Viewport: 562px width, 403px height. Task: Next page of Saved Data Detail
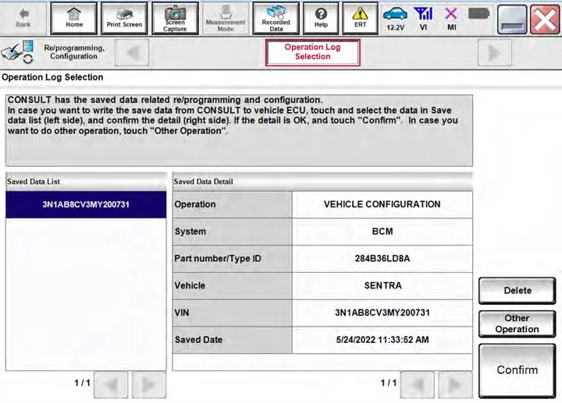tap(455, 385)
